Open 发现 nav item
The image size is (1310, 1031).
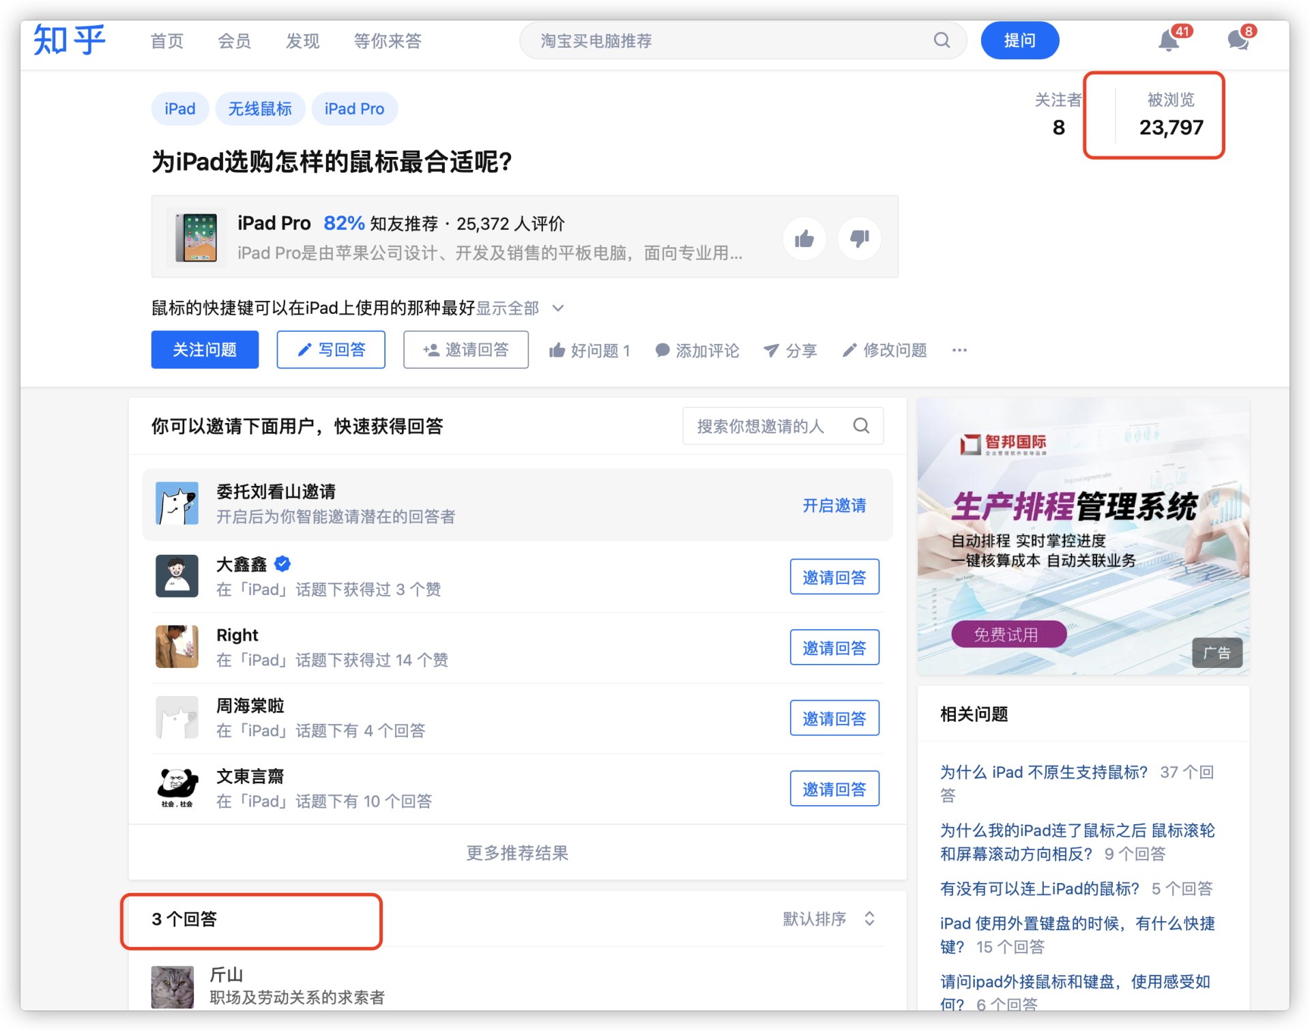302,41
